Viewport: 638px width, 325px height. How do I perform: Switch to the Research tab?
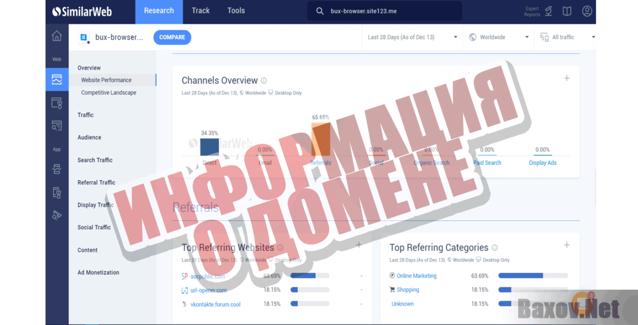pos(159,11)
